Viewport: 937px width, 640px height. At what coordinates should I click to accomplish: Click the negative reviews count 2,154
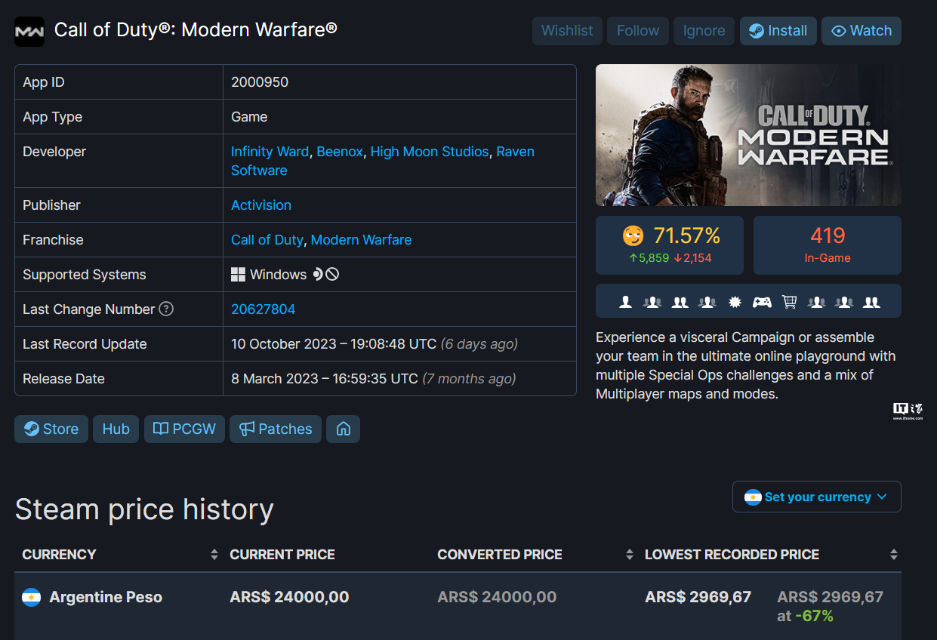(x=692, y=258)
